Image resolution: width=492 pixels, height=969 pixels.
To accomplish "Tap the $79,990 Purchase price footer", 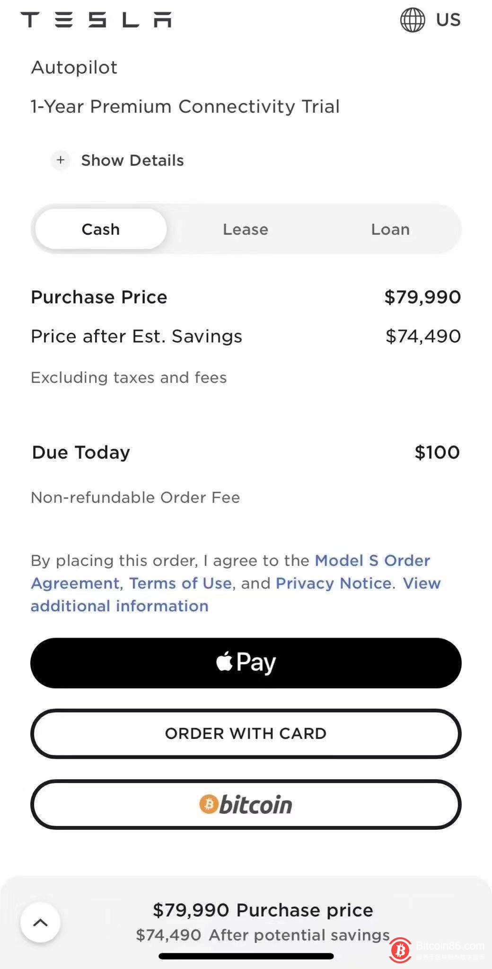I will (263, 910).
